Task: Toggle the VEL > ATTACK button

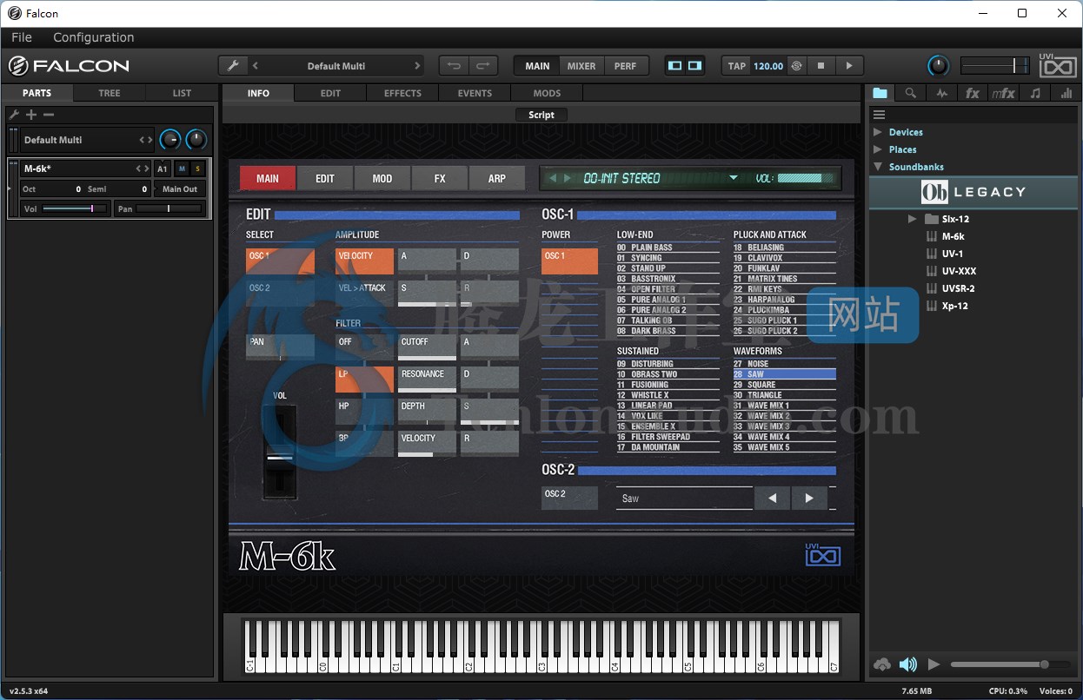Action: click(x=364, y=294)
